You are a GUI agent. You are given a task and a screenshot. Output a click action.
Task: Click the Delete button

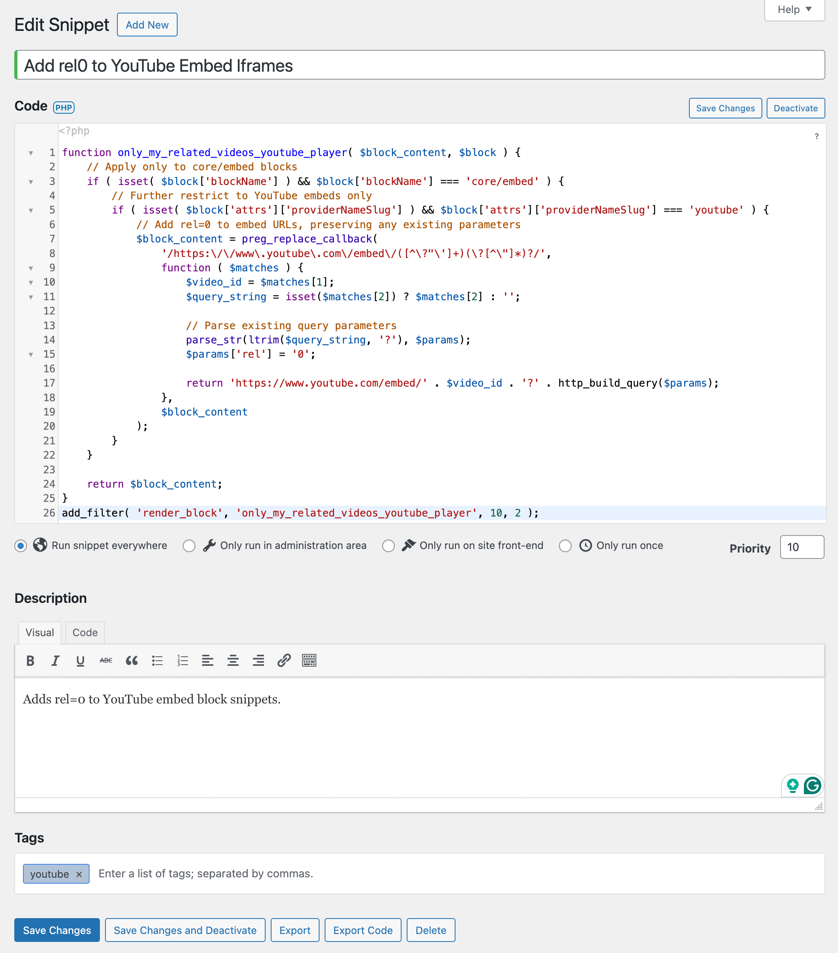430,930
